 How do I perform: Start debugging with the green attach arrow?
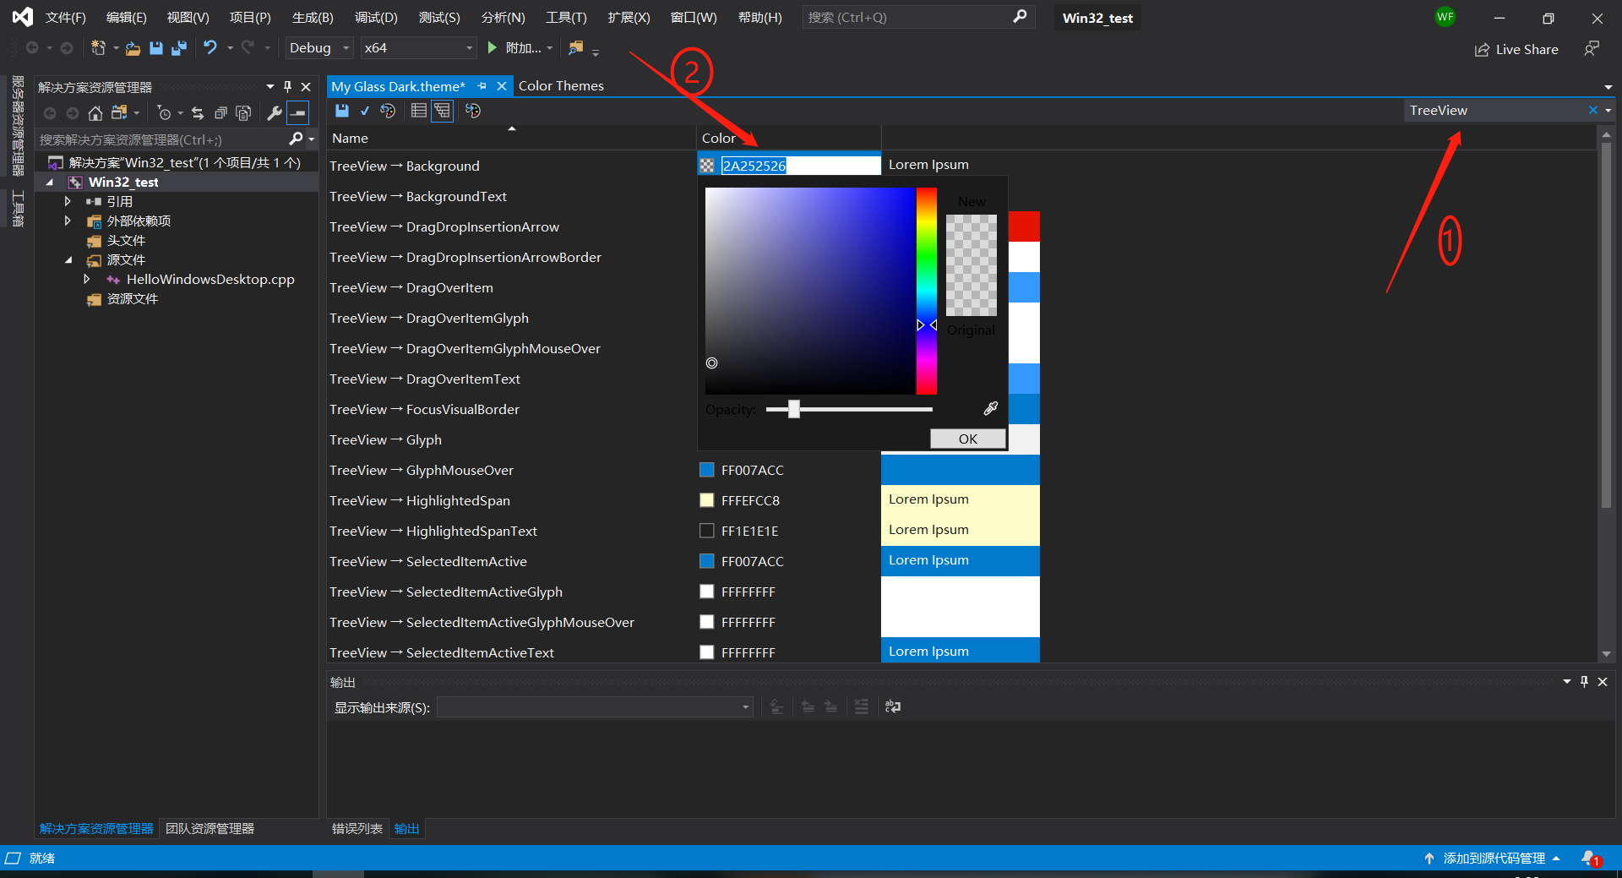(492, 48)
